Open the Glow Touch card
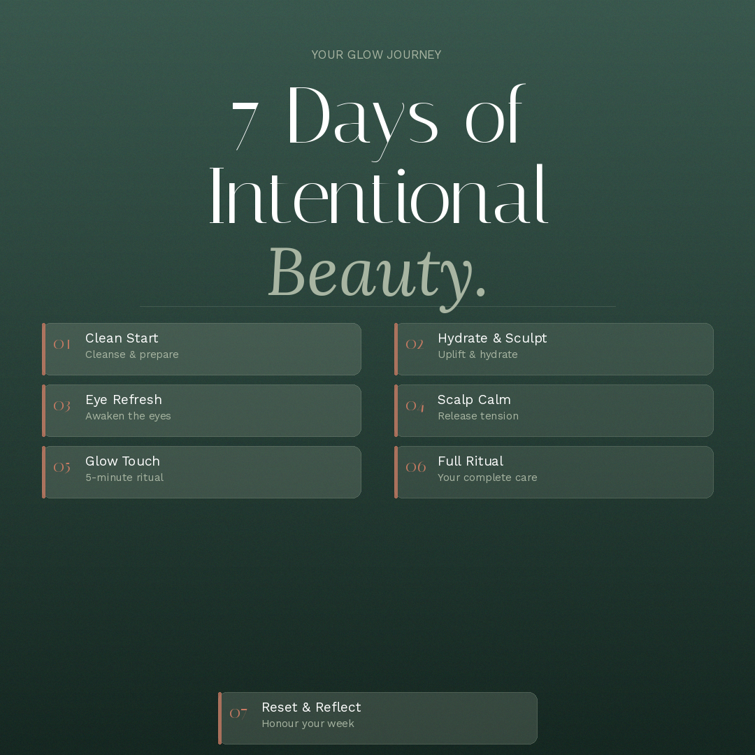 (x=202, y=473)
